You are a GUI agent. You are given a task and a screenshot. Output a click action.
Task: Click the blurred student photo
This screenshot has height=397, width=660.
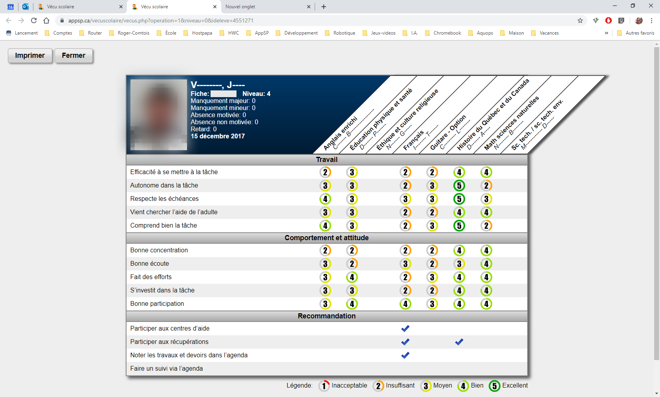click(x=159, y=115)
